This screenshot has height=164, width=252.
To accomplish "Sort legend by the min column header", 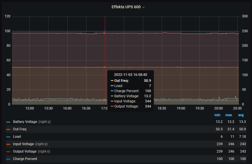I will tap(217, 115).
